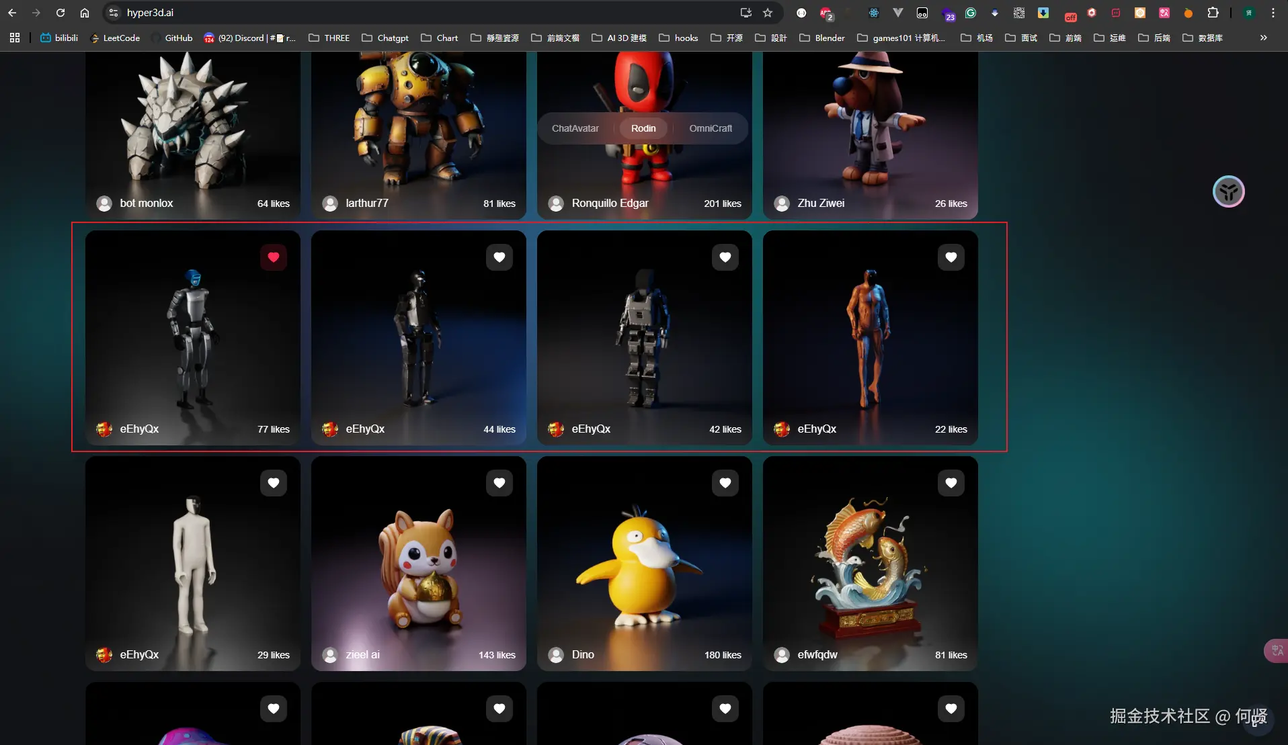This screenshot has width=1288, height=745.
Task: Like the eEhyQx model with 22 likes
Action: click(x=951, y=257)
